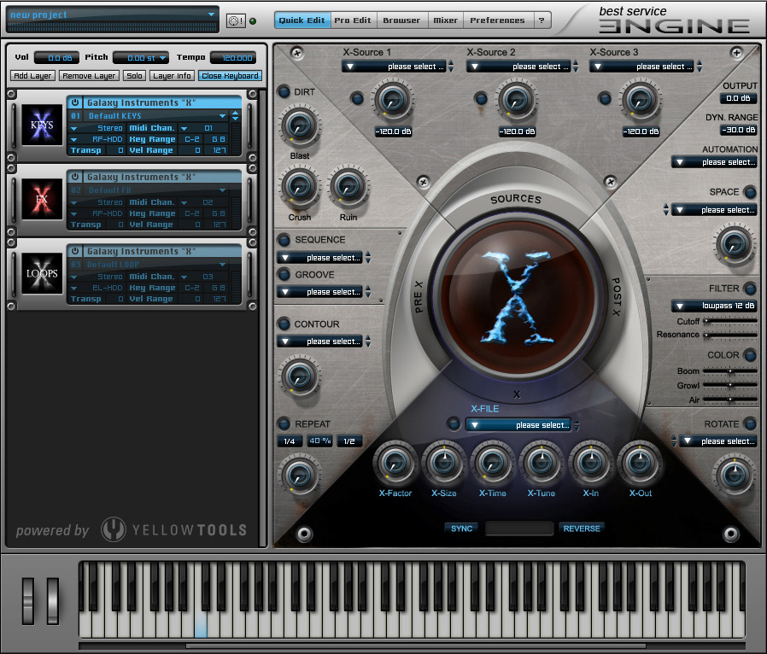Click the X-Factor knob

(x=395, y=463)
